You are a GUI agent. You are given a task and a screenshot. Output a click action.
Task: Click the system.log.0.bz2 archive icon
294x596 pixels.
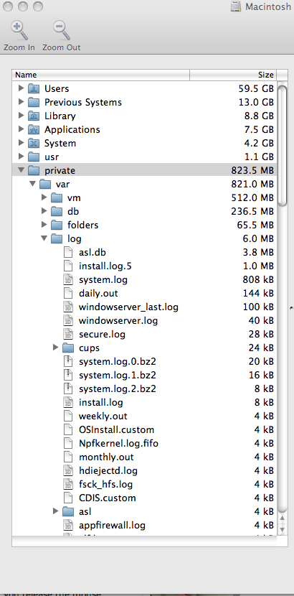tap(68, 361)
